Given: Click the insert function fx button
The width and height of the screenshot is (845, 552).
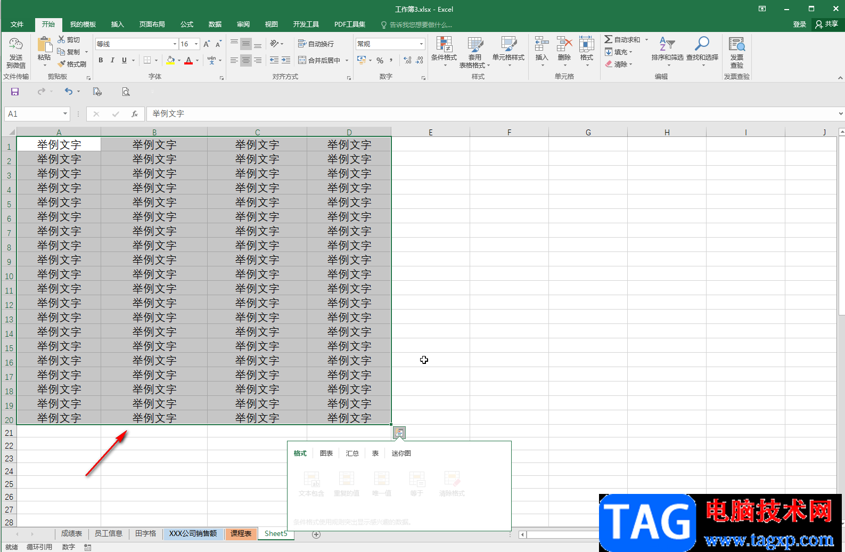Looking at the screenshot, I should click(x=135, y=113).
